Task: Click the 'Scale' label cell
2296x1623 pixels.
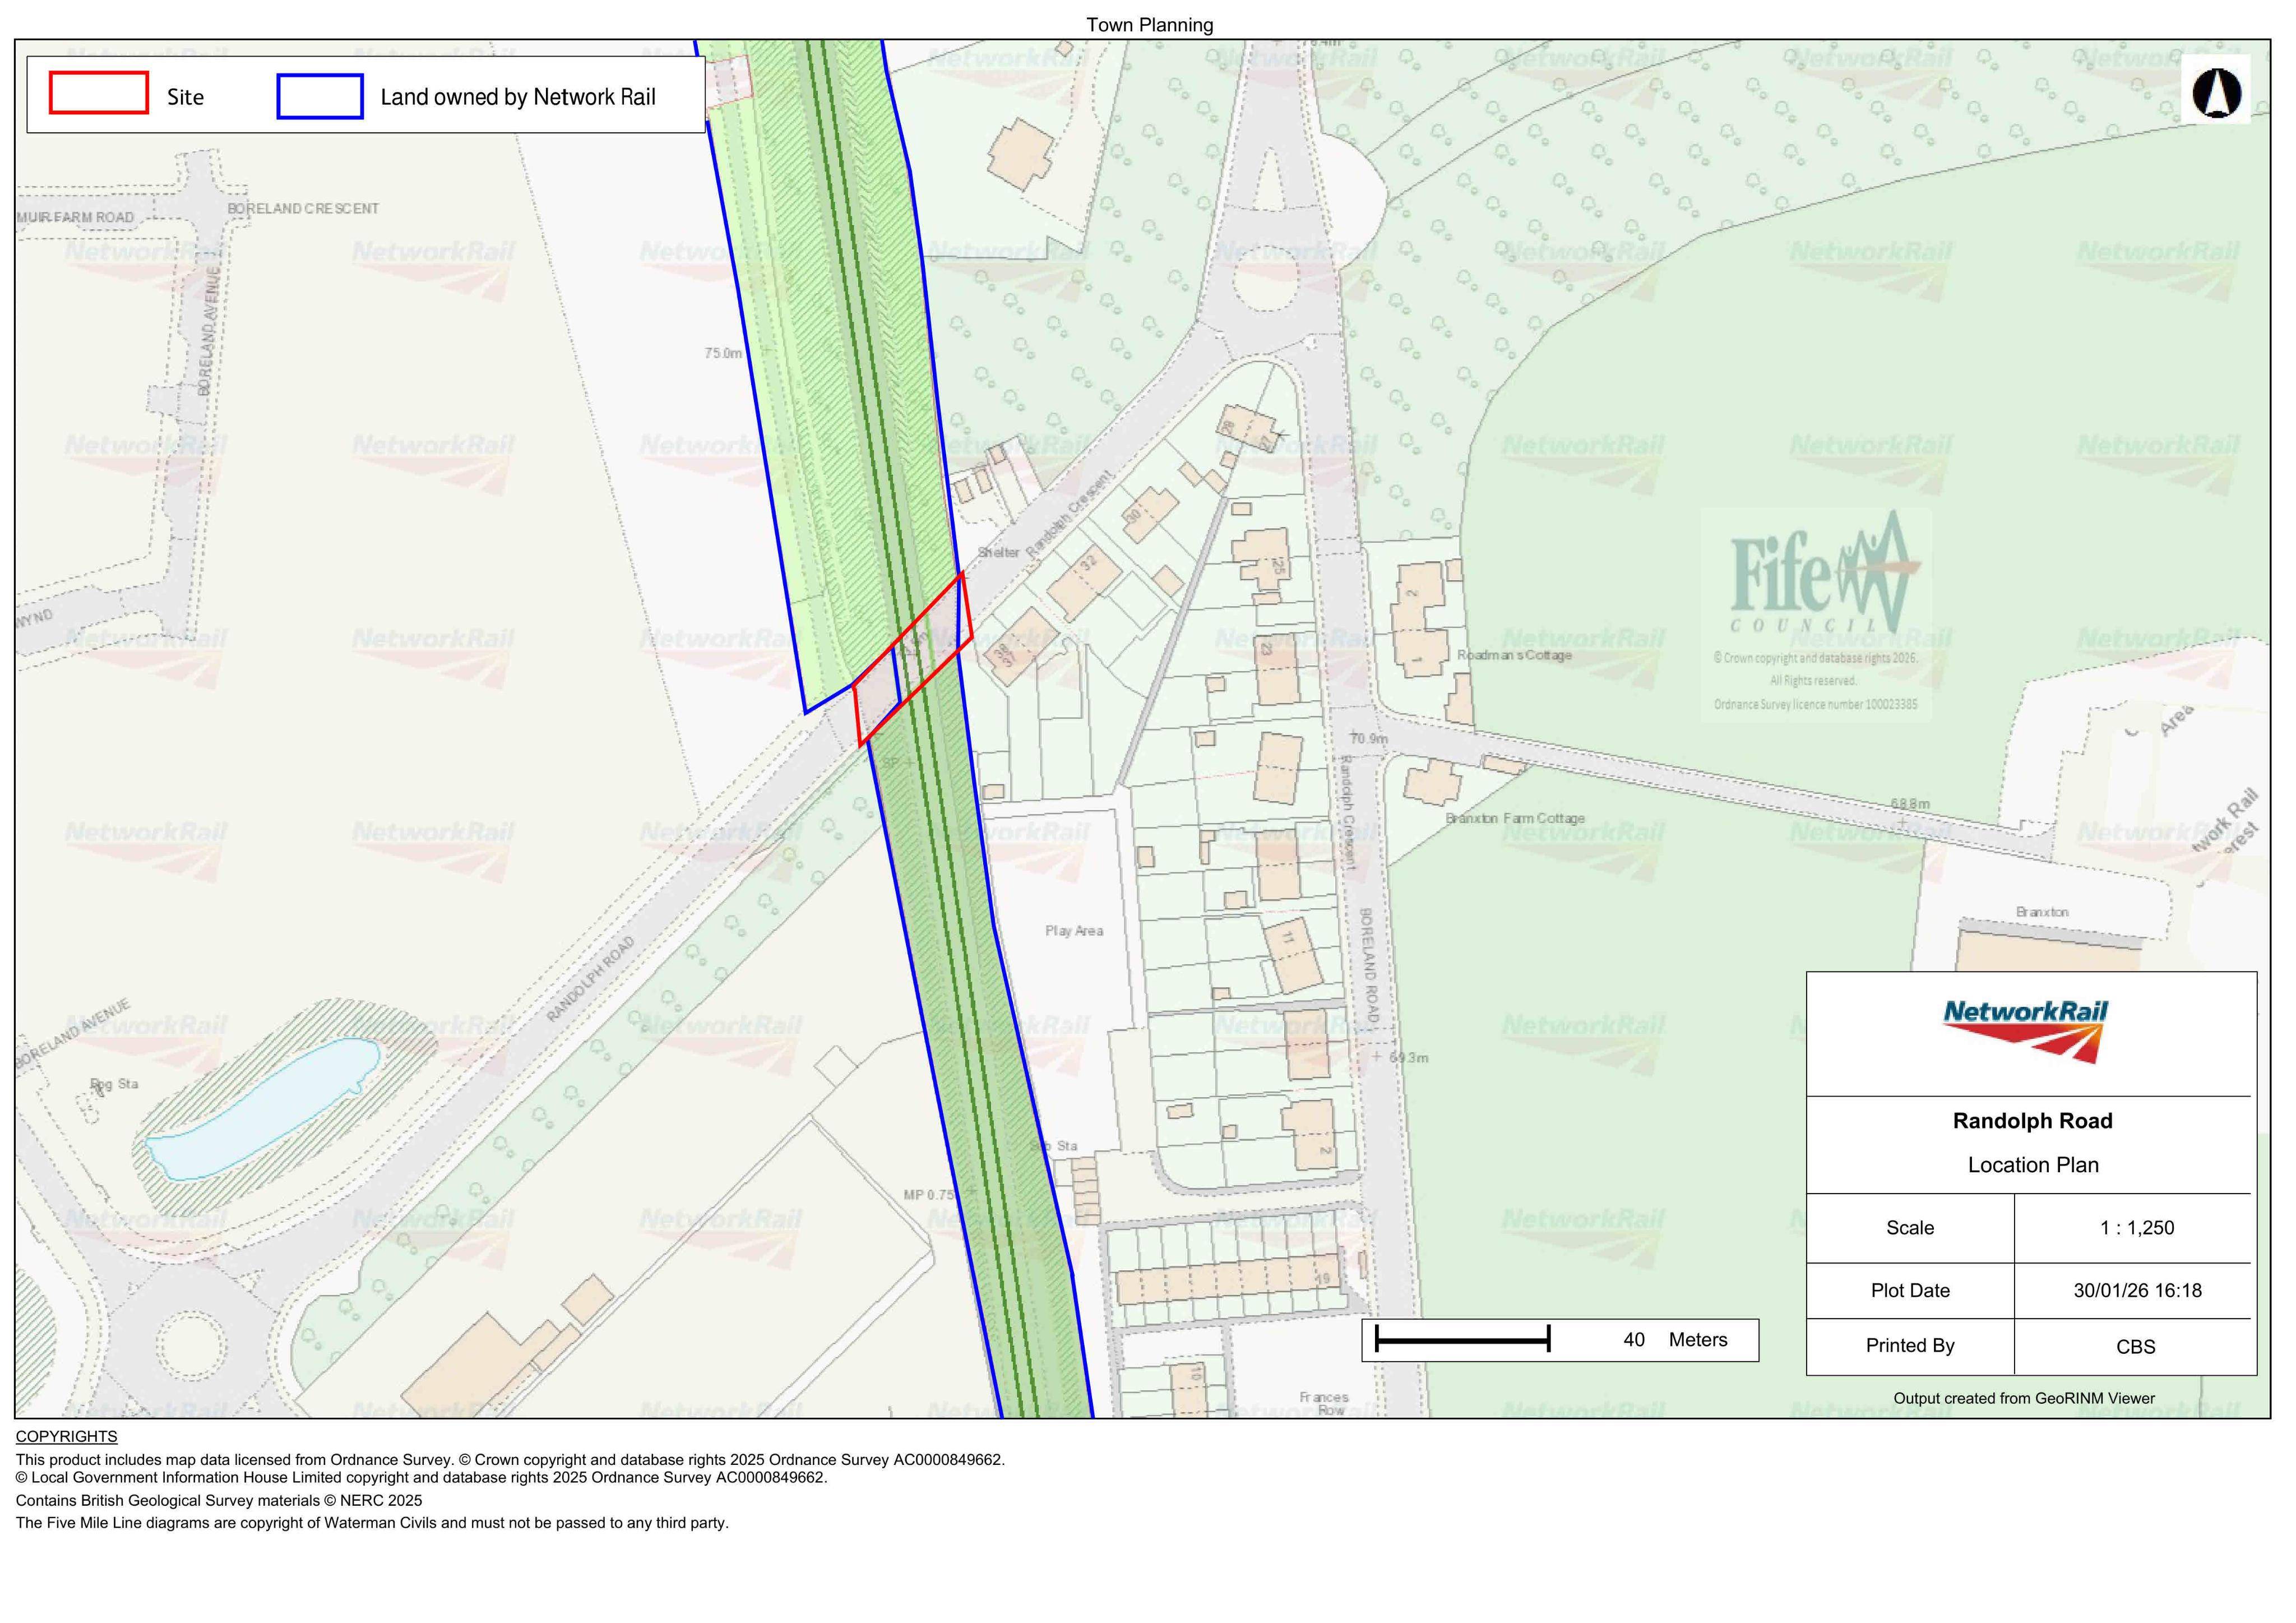Action: (1910, 1228)
